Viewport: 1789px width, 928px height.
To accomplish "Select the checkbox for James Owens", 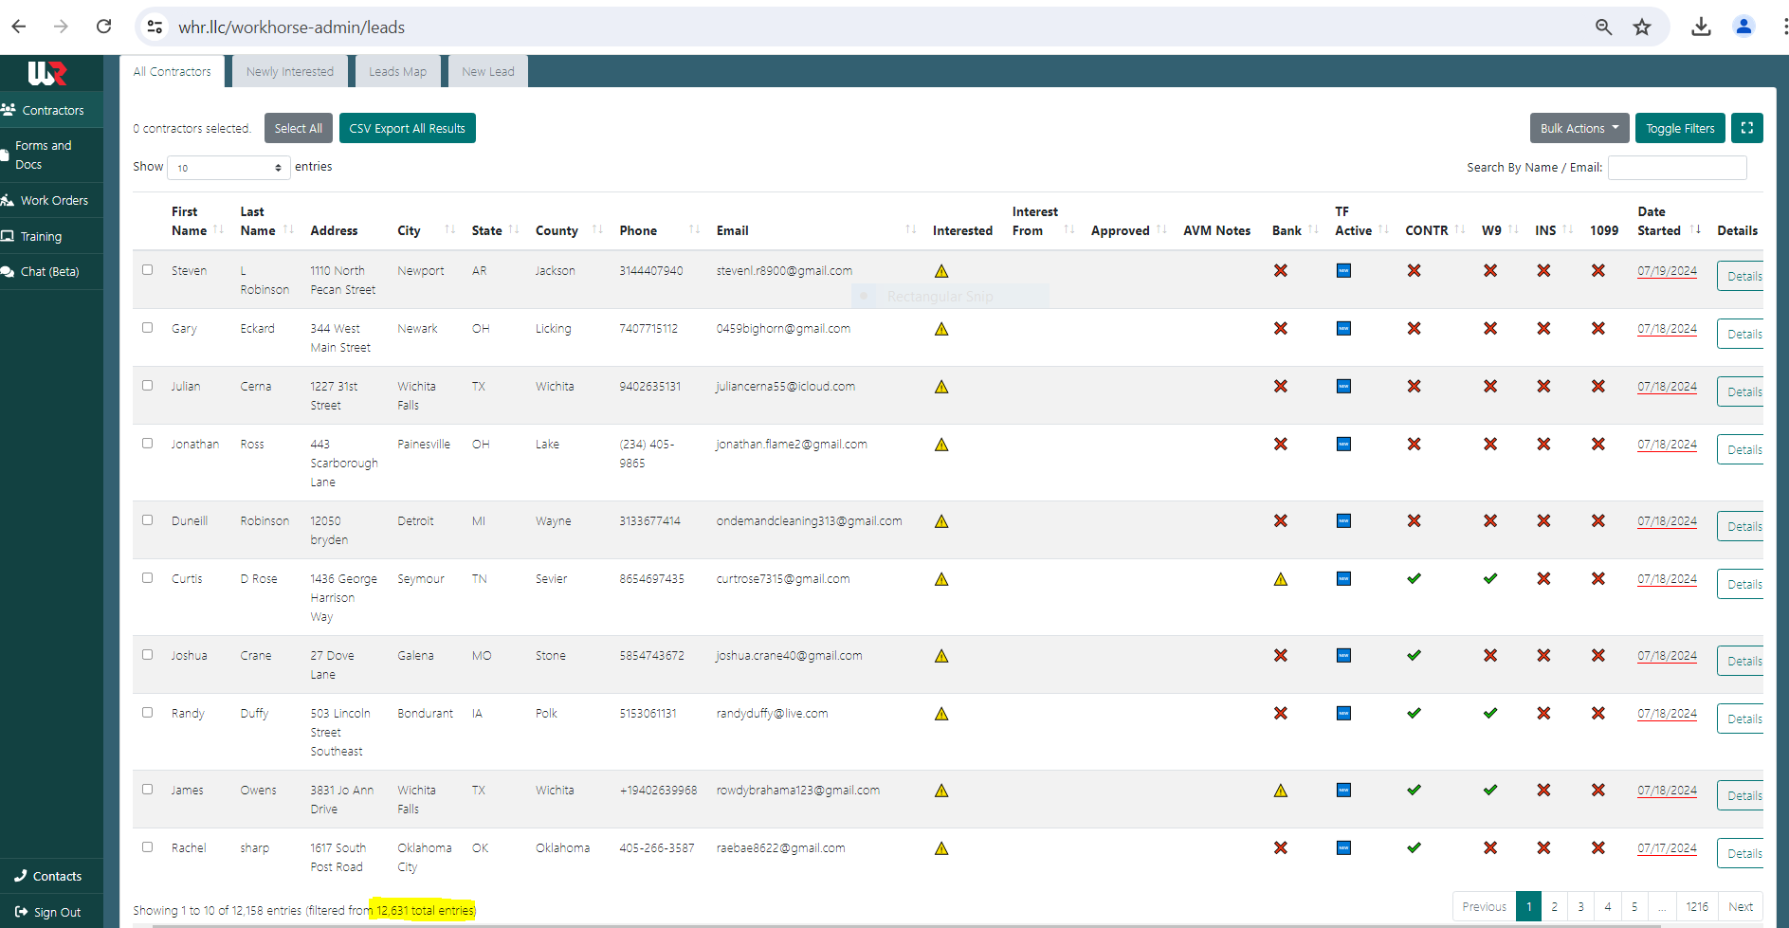I will pos(147,789).
